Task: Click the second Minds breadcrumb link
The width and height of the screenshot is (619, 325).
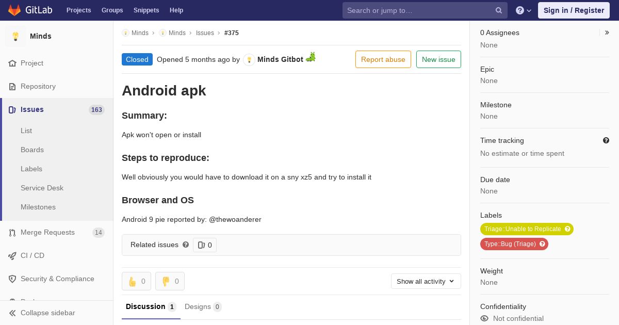Action: coord(177,33)
